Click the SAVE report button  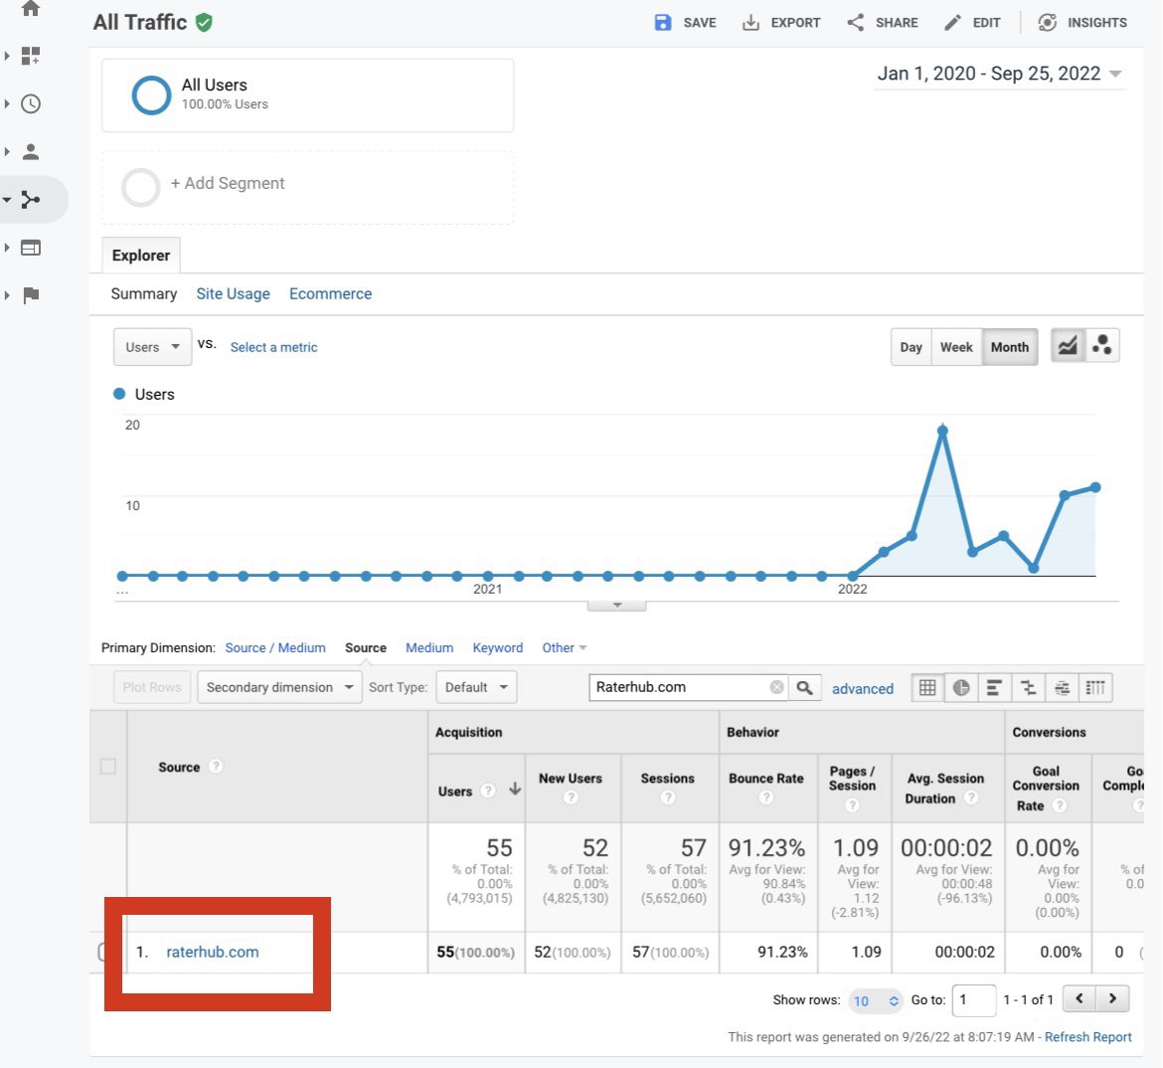[x=685, y=22]
